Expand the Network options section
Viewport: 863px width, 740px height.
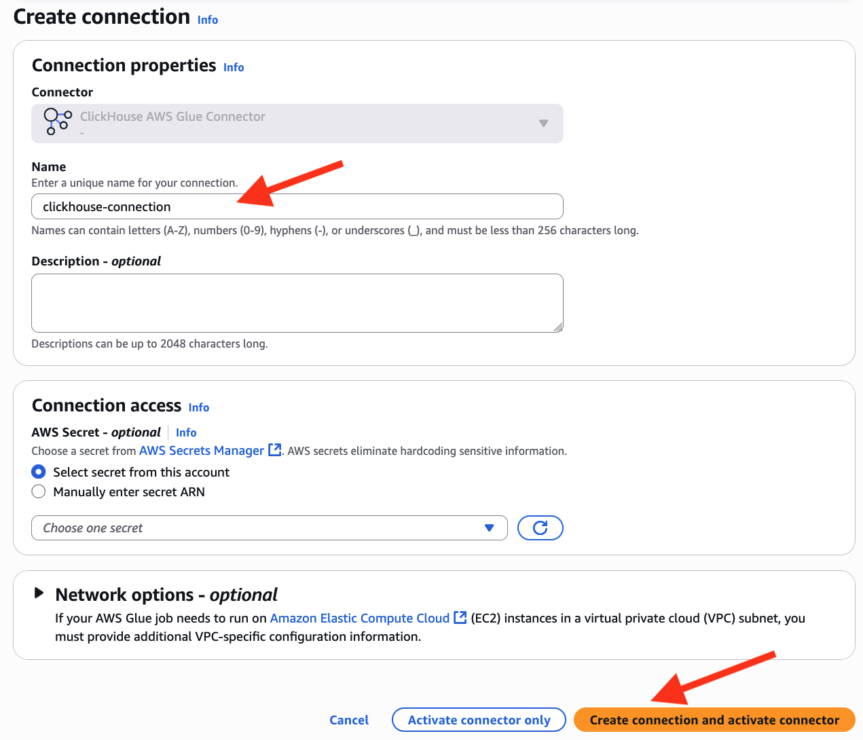[x=39, y=593]
